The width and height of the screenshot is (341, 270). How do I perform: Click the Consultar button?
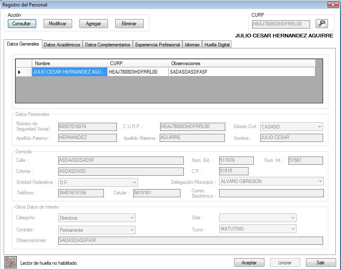pos(22,24)
